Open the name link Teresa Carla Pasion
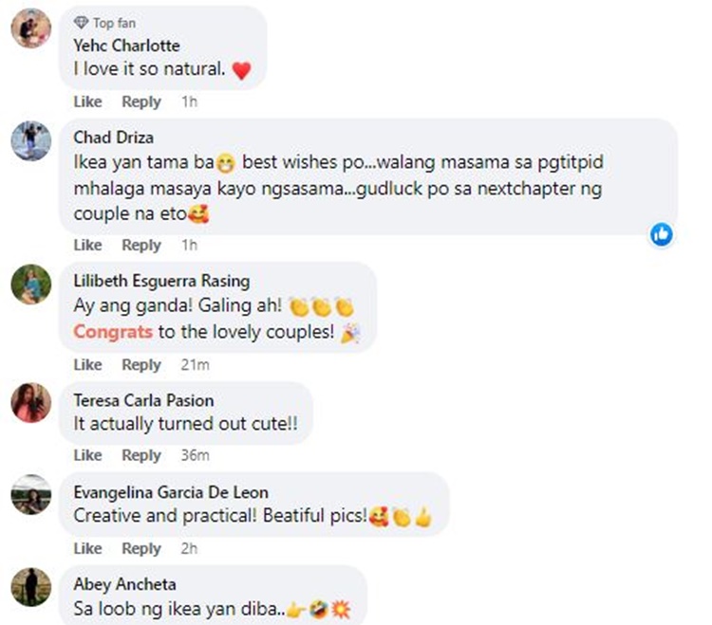Screen dimensions: 712x625 [144, 400]
